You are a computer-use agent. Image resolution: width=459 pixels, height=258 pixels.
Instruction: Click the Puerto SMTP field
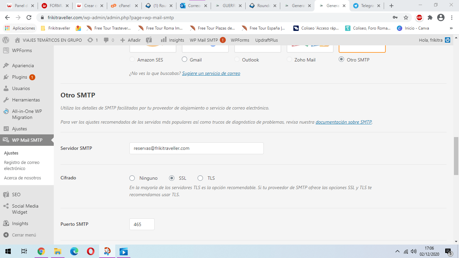coord(142,224)
